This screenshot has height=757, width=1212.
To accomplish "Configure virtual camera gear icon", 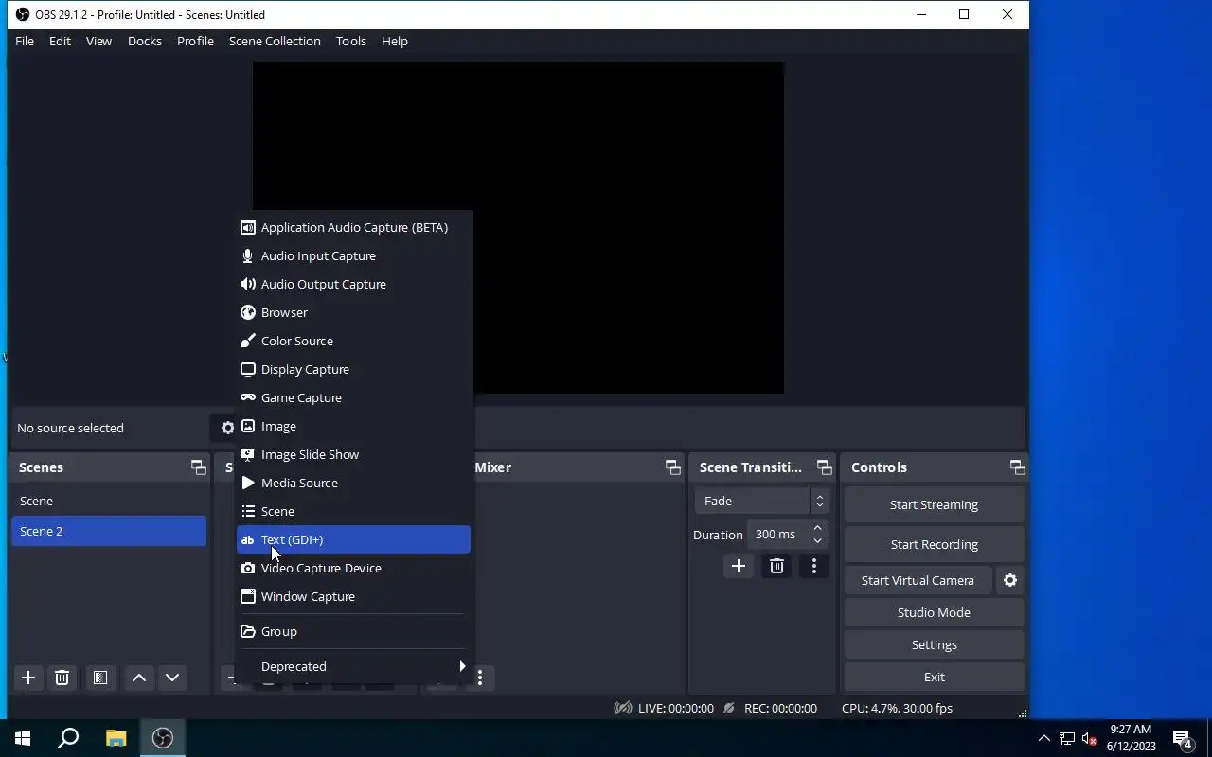I will coord(1010,580).
